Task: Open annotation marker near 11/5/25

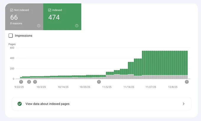Action: point(99,82)
